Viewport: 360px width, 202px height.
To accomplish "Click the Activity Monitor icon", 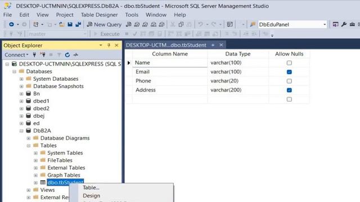I will pyautogui.click(x=229, y=24).
